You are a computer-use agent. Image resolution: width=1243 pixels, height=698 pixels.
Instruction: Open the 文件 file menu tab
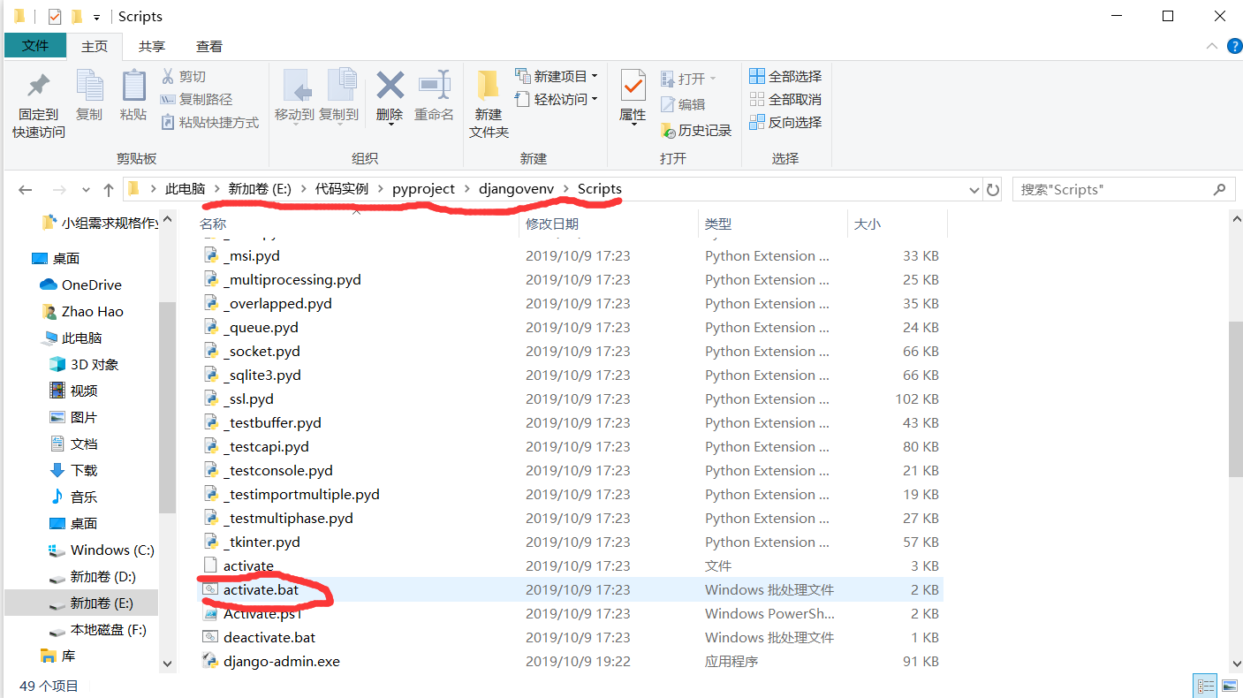(x=35, y=46)
